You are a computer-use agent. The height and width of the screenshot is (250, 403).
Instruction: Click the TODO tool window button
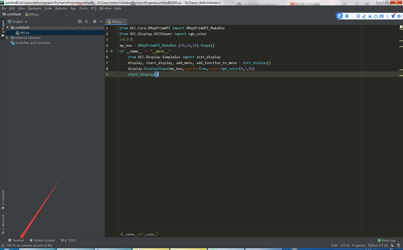[68, 240]
